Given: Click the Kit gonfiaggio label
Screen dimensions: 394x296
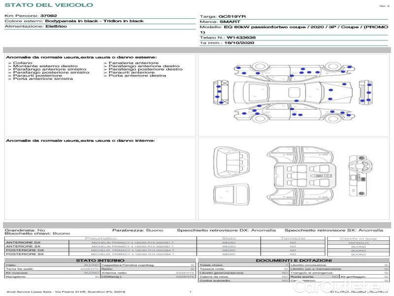Looking at the screenshot, I should (353, 277).
